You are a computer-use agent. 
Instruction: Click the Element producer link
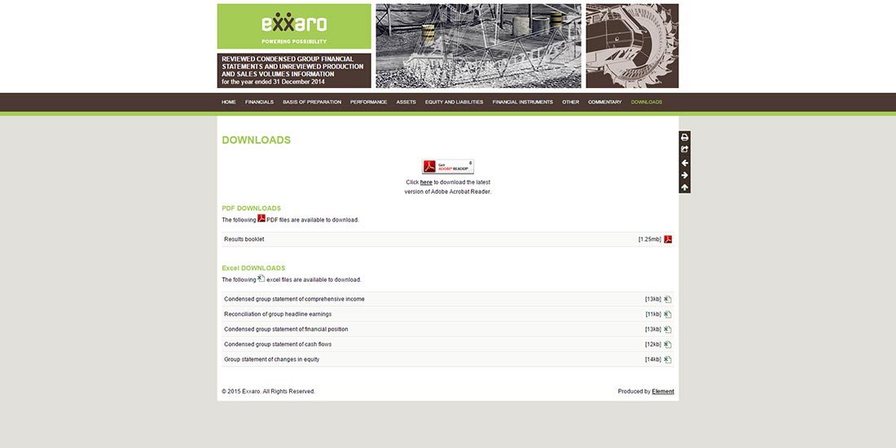pyautogui.click(x=663, y=392)
